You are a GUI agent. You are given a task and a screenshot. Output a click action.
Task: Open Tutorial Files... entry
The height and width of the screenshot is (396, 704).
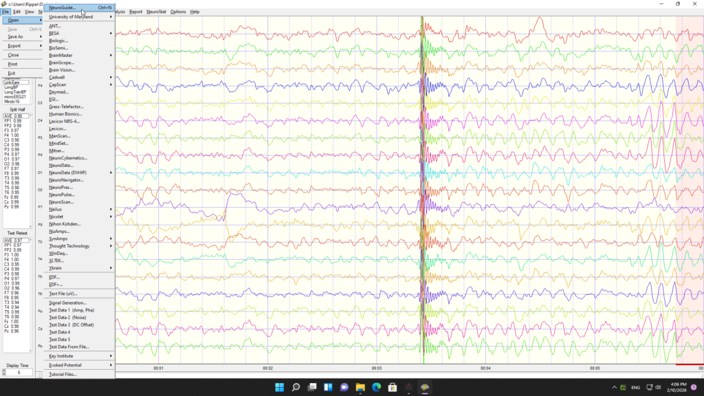coord(63,375)
